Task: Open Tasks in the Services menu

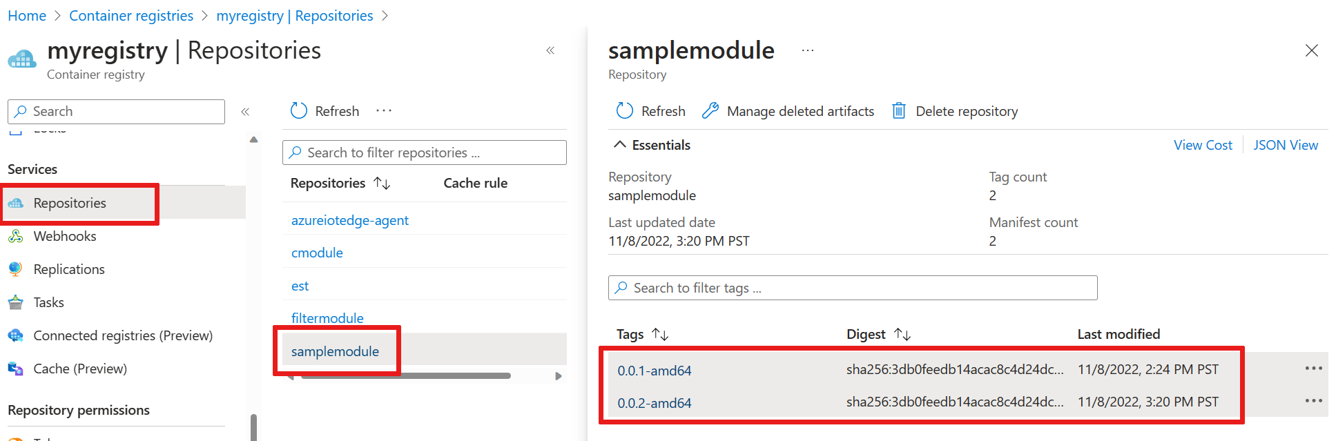Action: [48, 302]
